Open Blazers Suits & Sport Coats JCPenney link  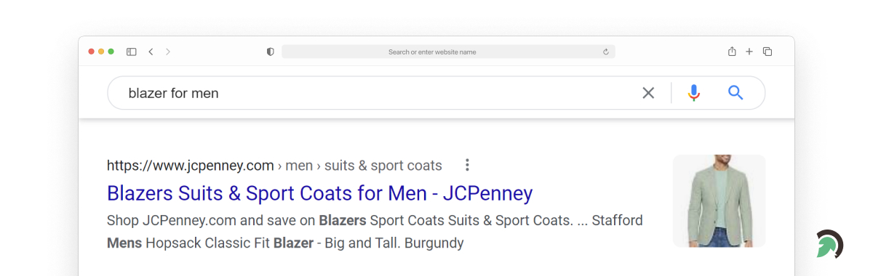(x=319, y=193)
